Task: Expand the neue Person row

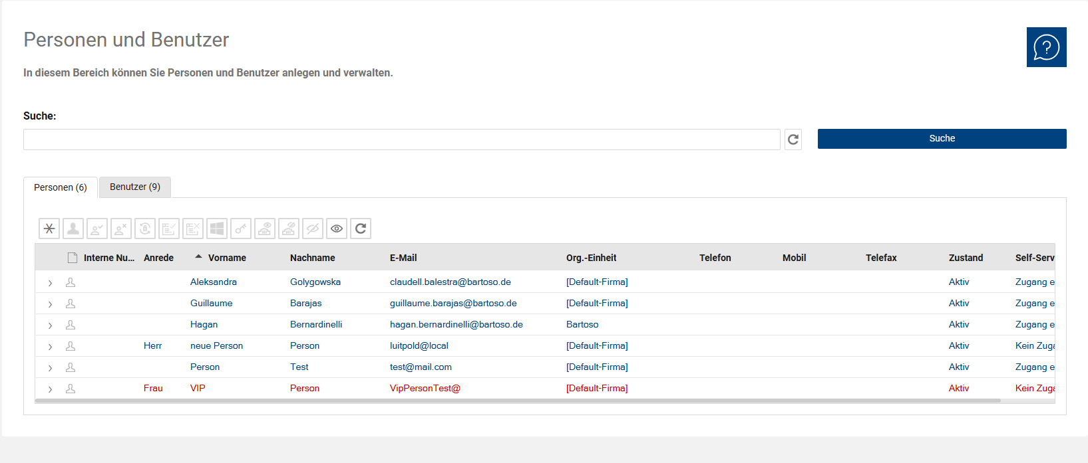Action: [50, 347]
